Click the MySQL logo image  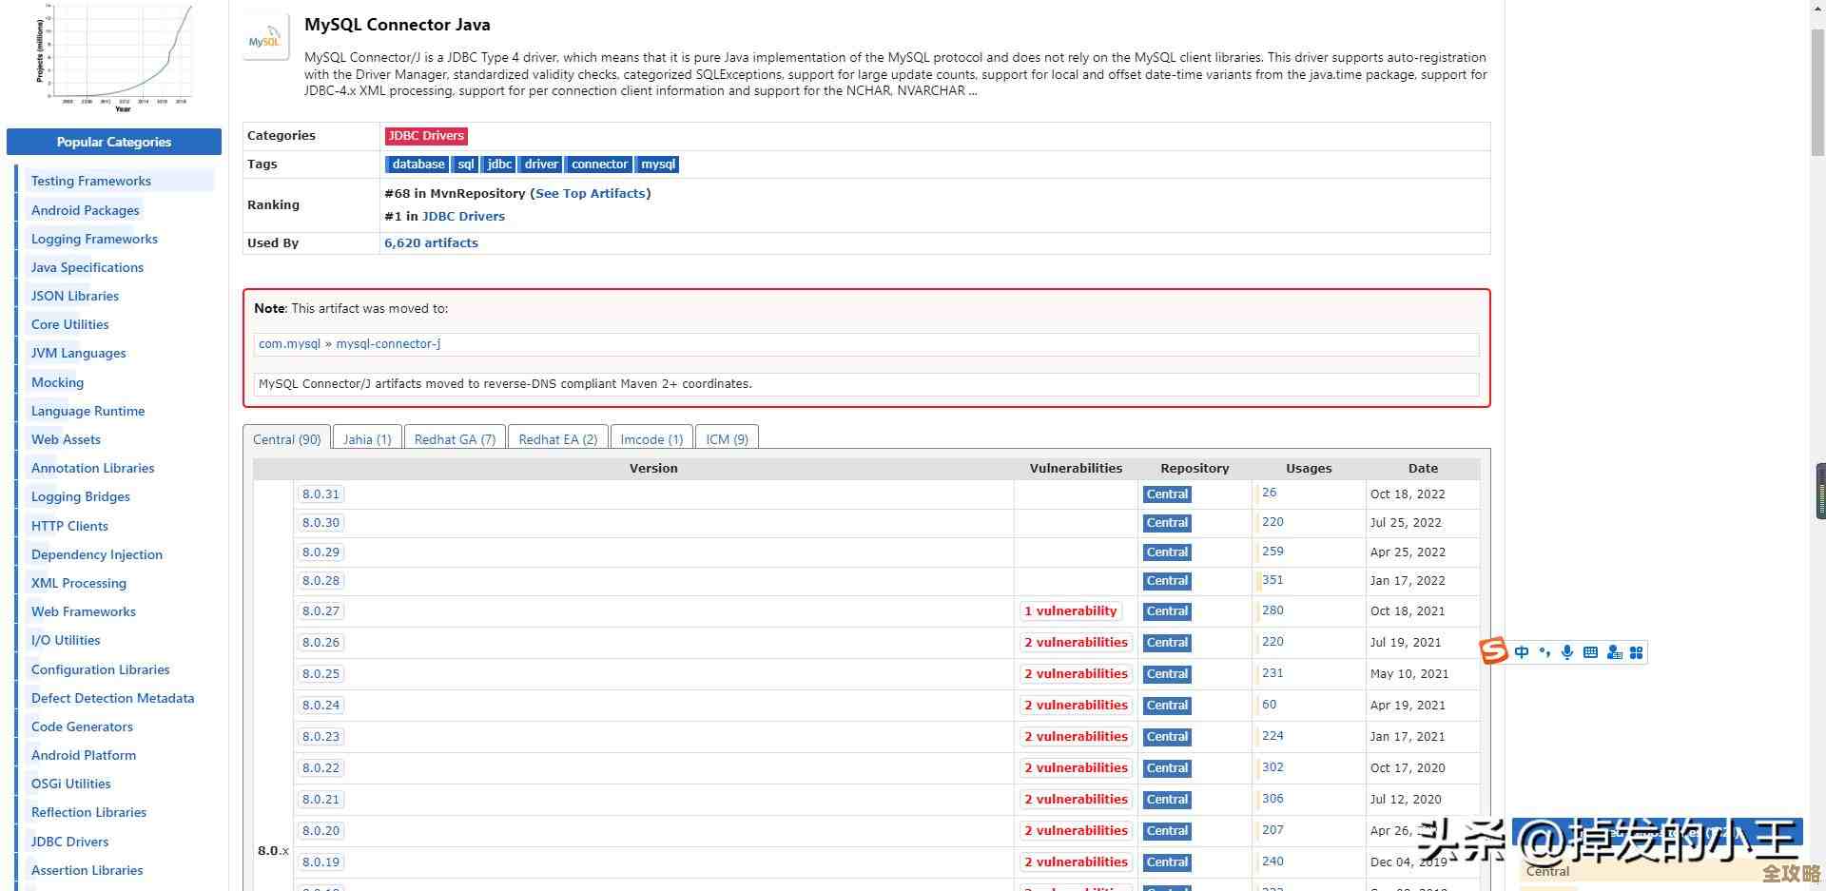pos(265,37)
